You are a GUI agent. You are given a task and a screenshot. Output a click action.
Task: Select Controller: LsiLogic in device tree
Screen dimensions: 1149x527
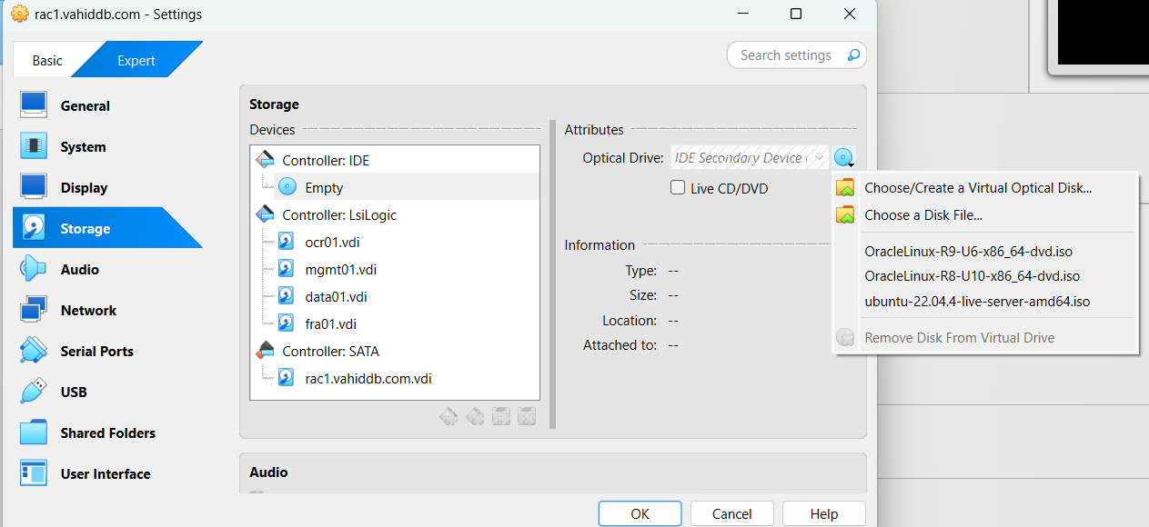point(338,215)
